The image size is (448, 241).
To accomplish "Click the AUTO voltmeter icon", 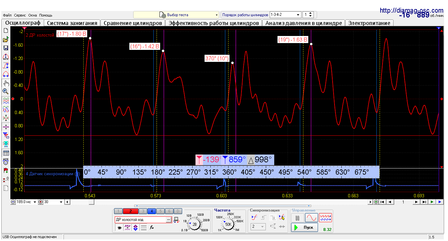I will (x=6, y=161).
